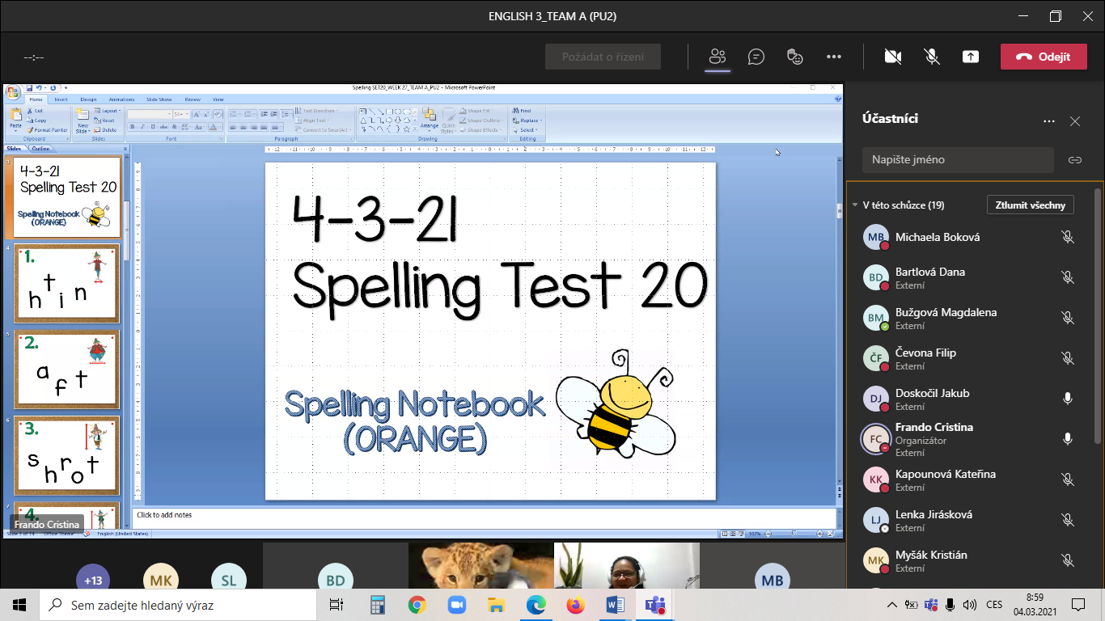Open the reactions icon
The height and width of the screenshot is (621, 1105).
tap(795, 57)
